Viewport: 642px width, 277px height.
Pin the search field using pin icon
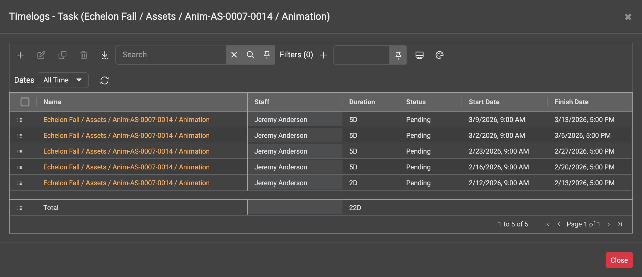[267, 55]
